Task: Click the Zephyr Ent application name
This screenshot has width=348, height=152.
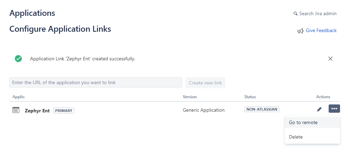Action: tap(37, 111)
